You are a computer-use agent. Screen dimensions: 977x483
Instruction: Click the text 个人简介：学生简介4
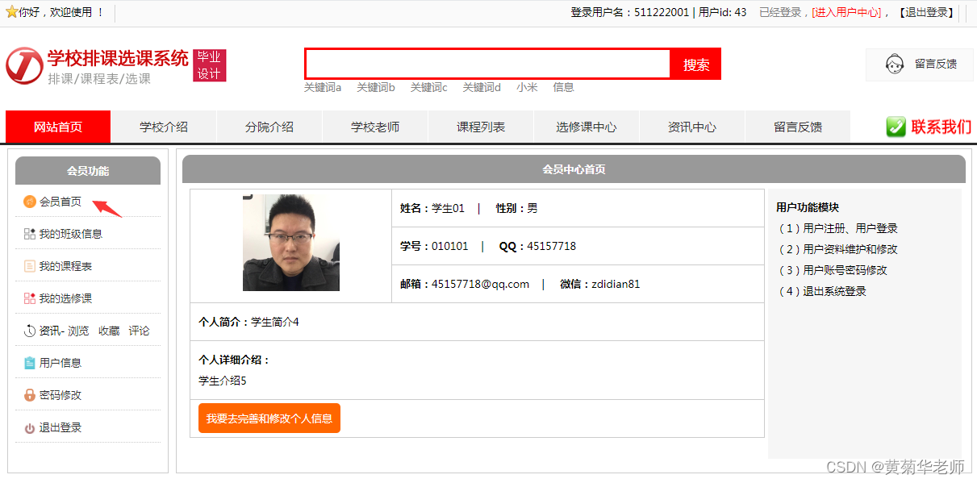248,322
